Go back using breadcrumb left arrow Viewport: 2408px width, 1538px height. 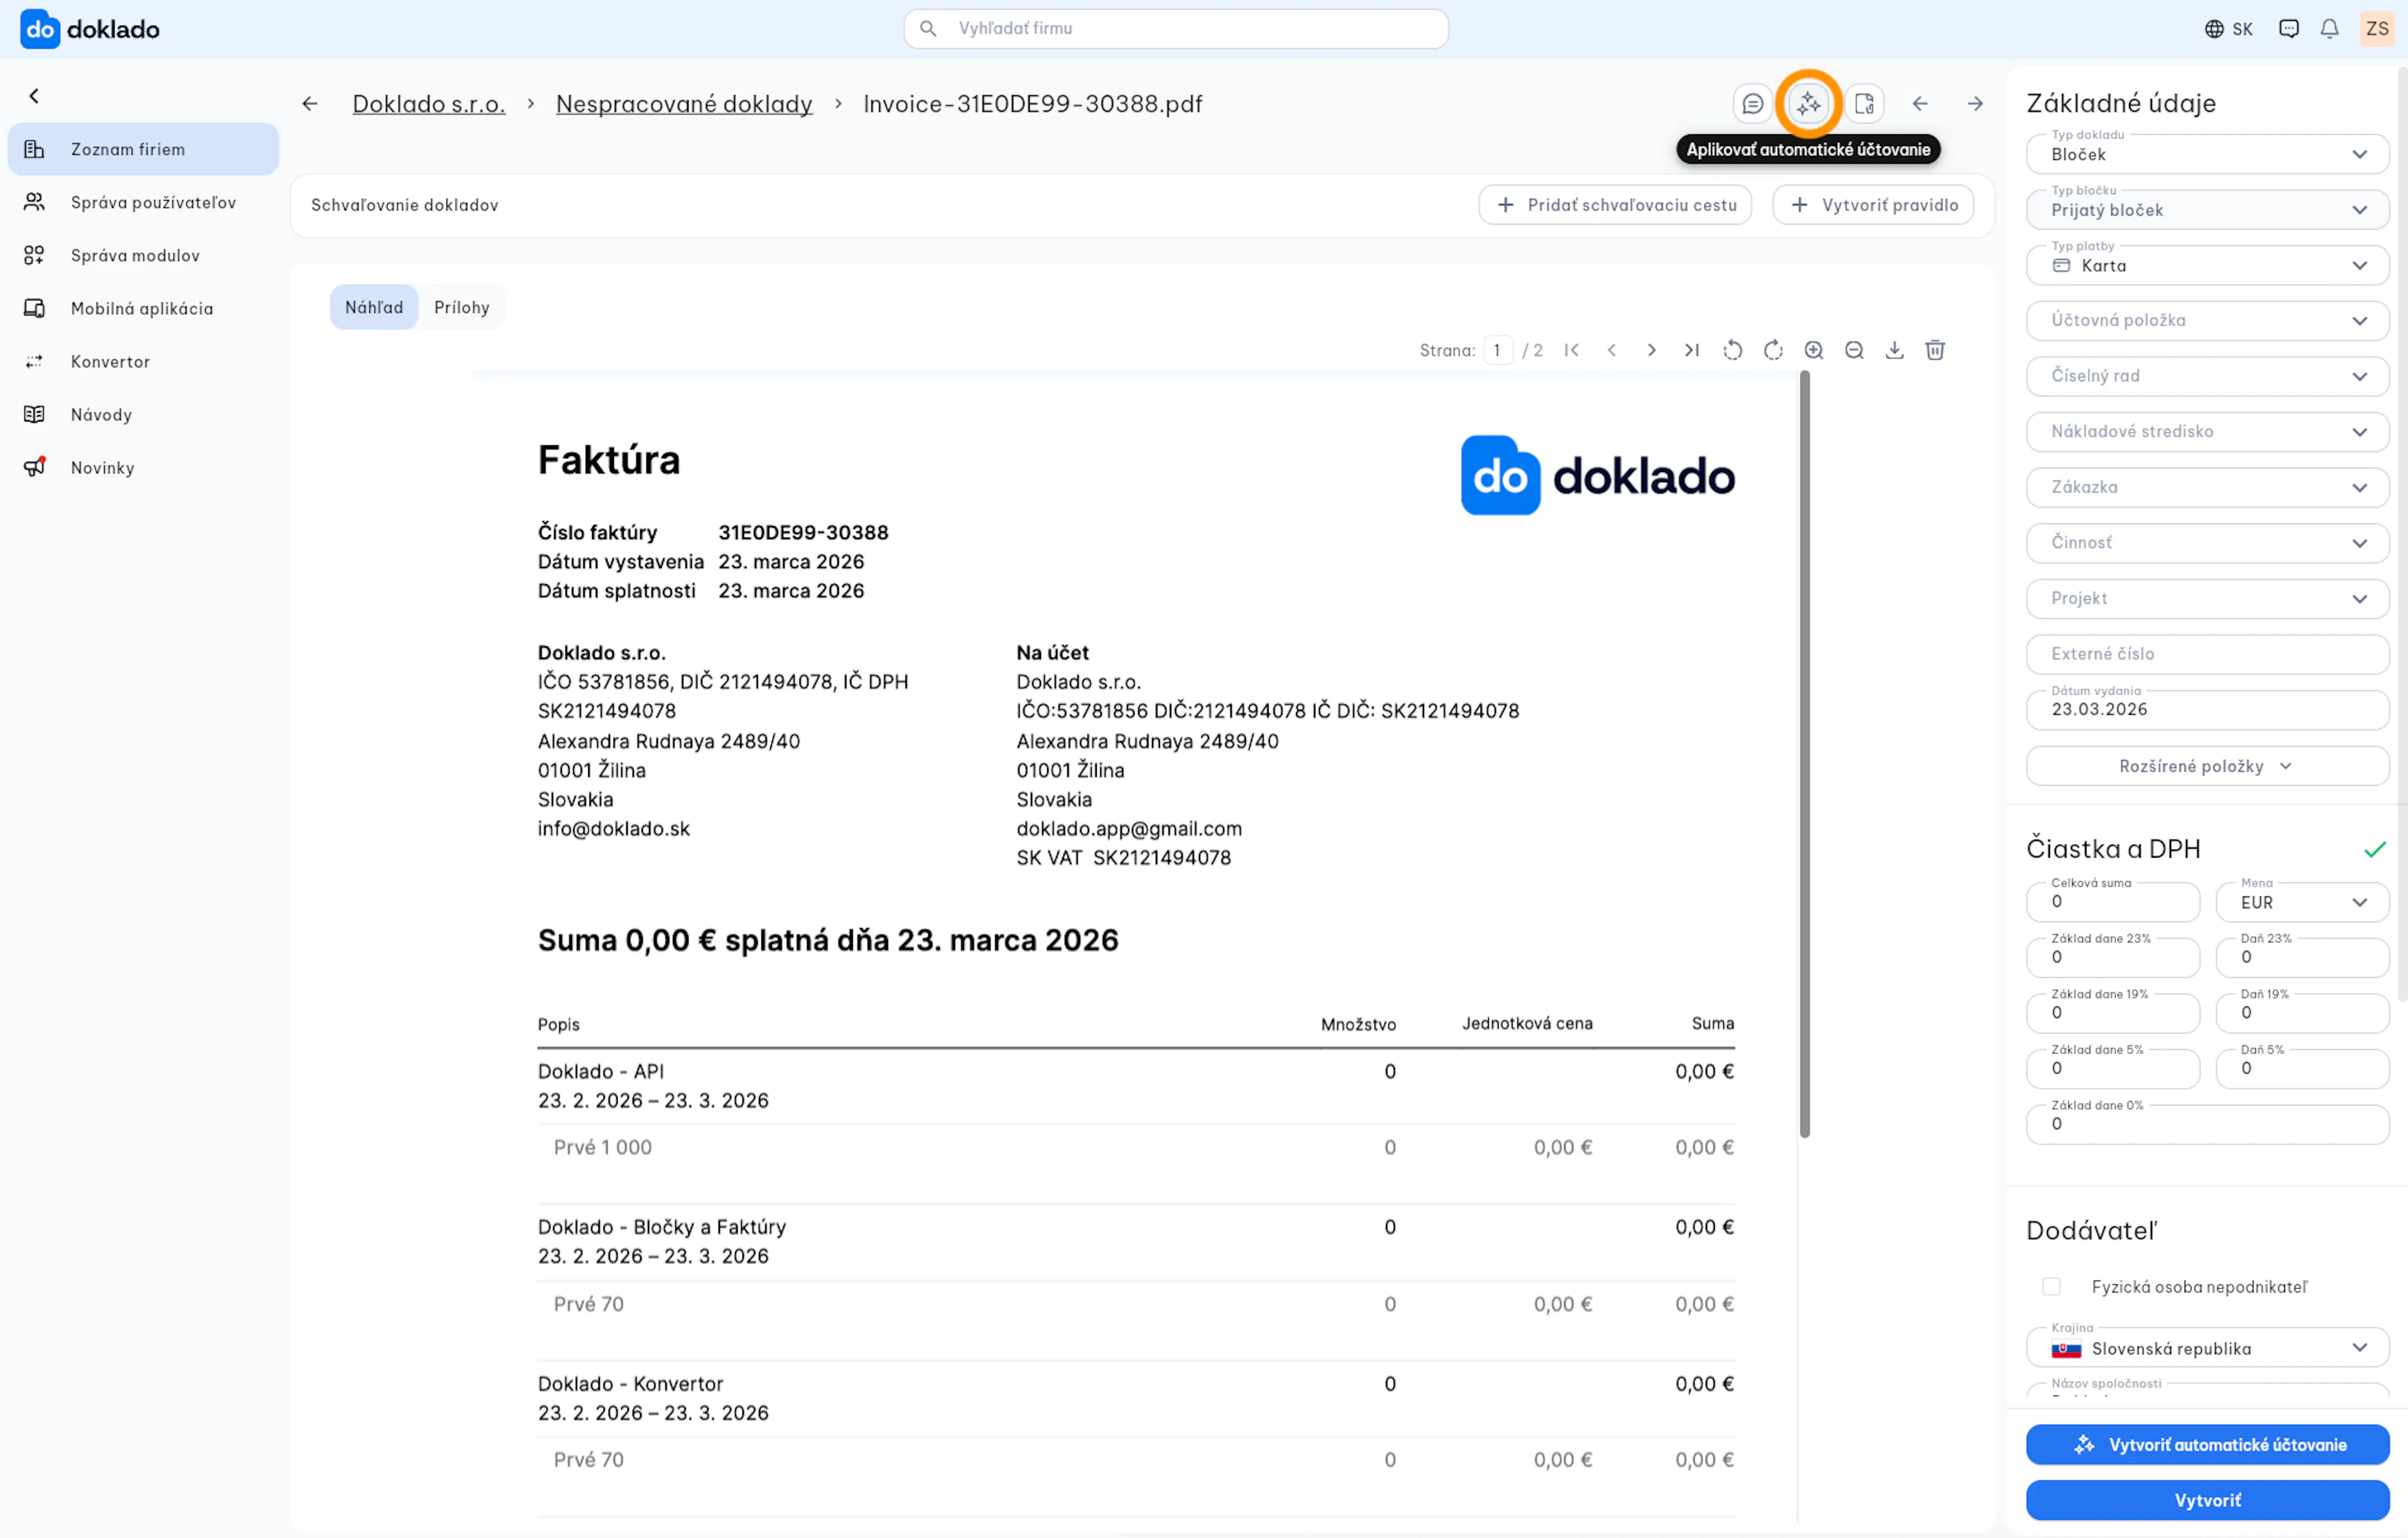310,104
